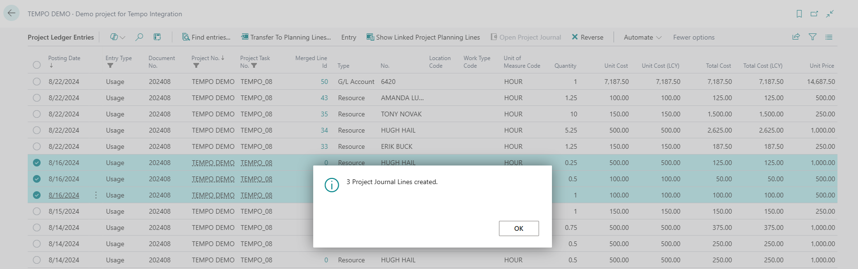Toggle the filter pane funnel icon
858x269 pixels.
coord(812,37)
